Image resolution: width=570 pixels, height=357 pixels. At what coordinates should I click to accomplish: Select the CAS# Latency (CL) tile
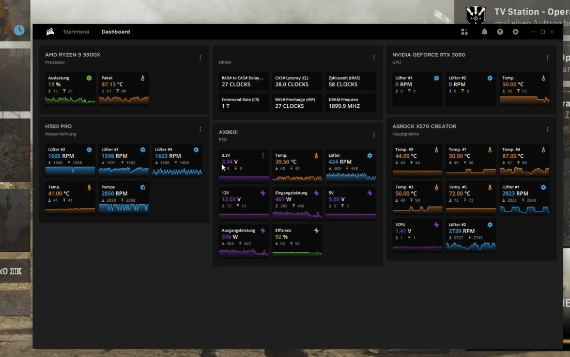[x=297, y=82]
